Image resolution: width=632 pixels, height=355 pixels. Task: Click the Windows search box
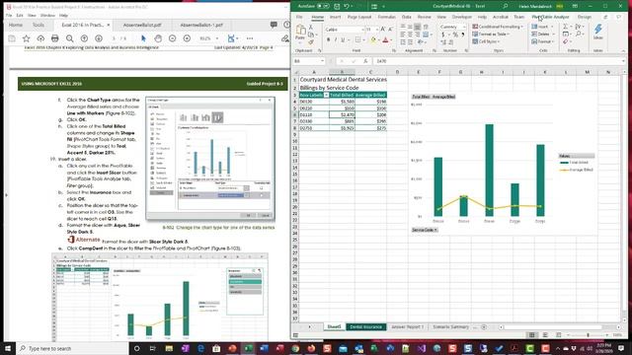click(72, 348)
